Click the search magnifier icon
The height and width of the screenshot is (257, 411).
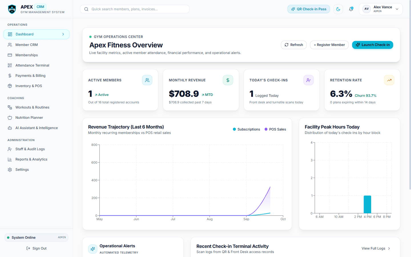click(x=86, y=9)
